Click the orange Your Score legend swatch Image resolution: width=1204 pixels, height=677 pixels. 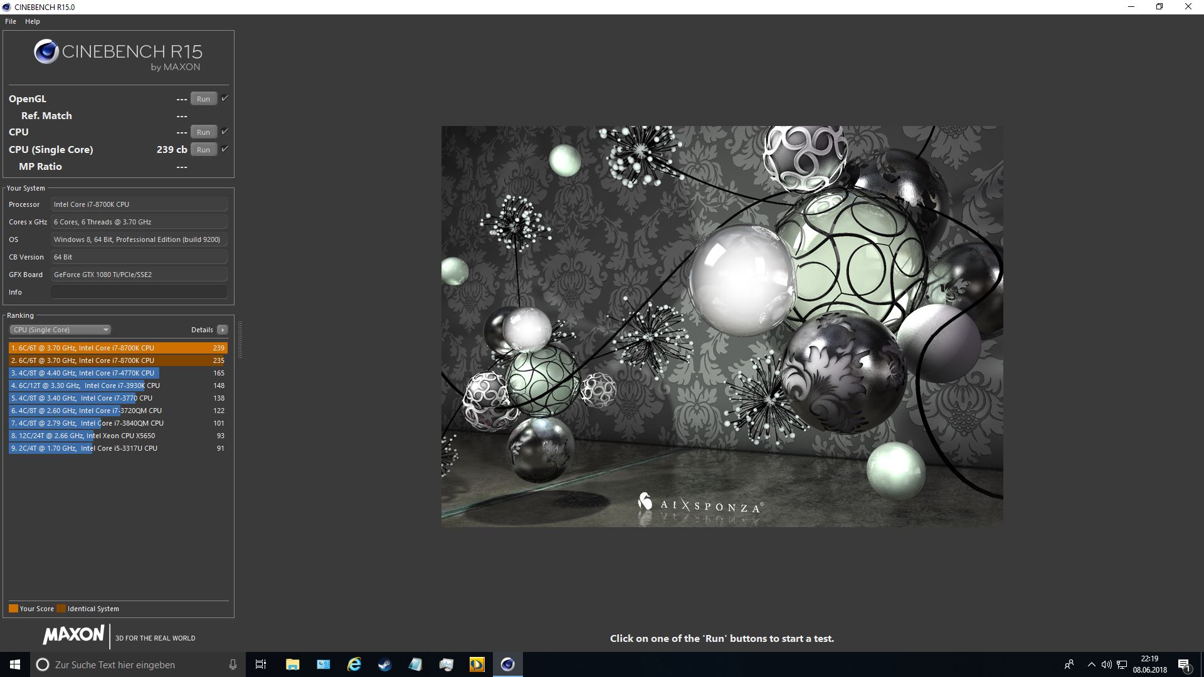13,608
